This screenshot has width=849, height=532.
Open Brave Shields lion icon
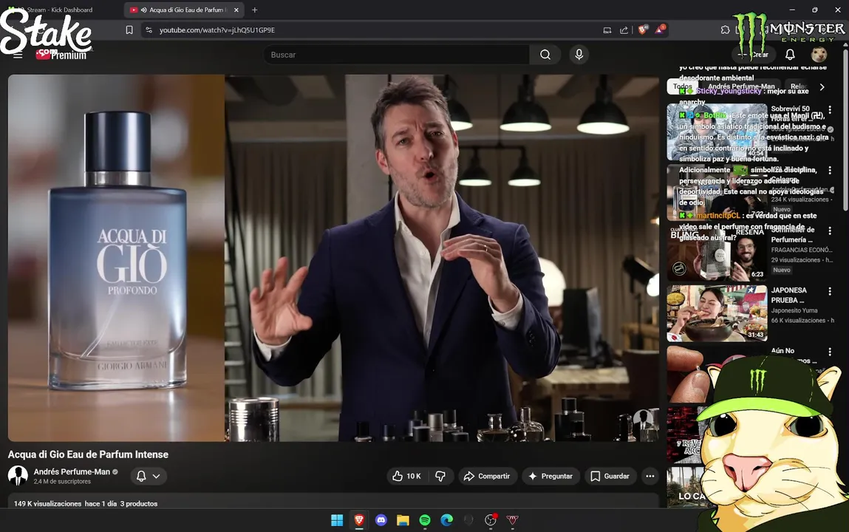coord(643,30)
